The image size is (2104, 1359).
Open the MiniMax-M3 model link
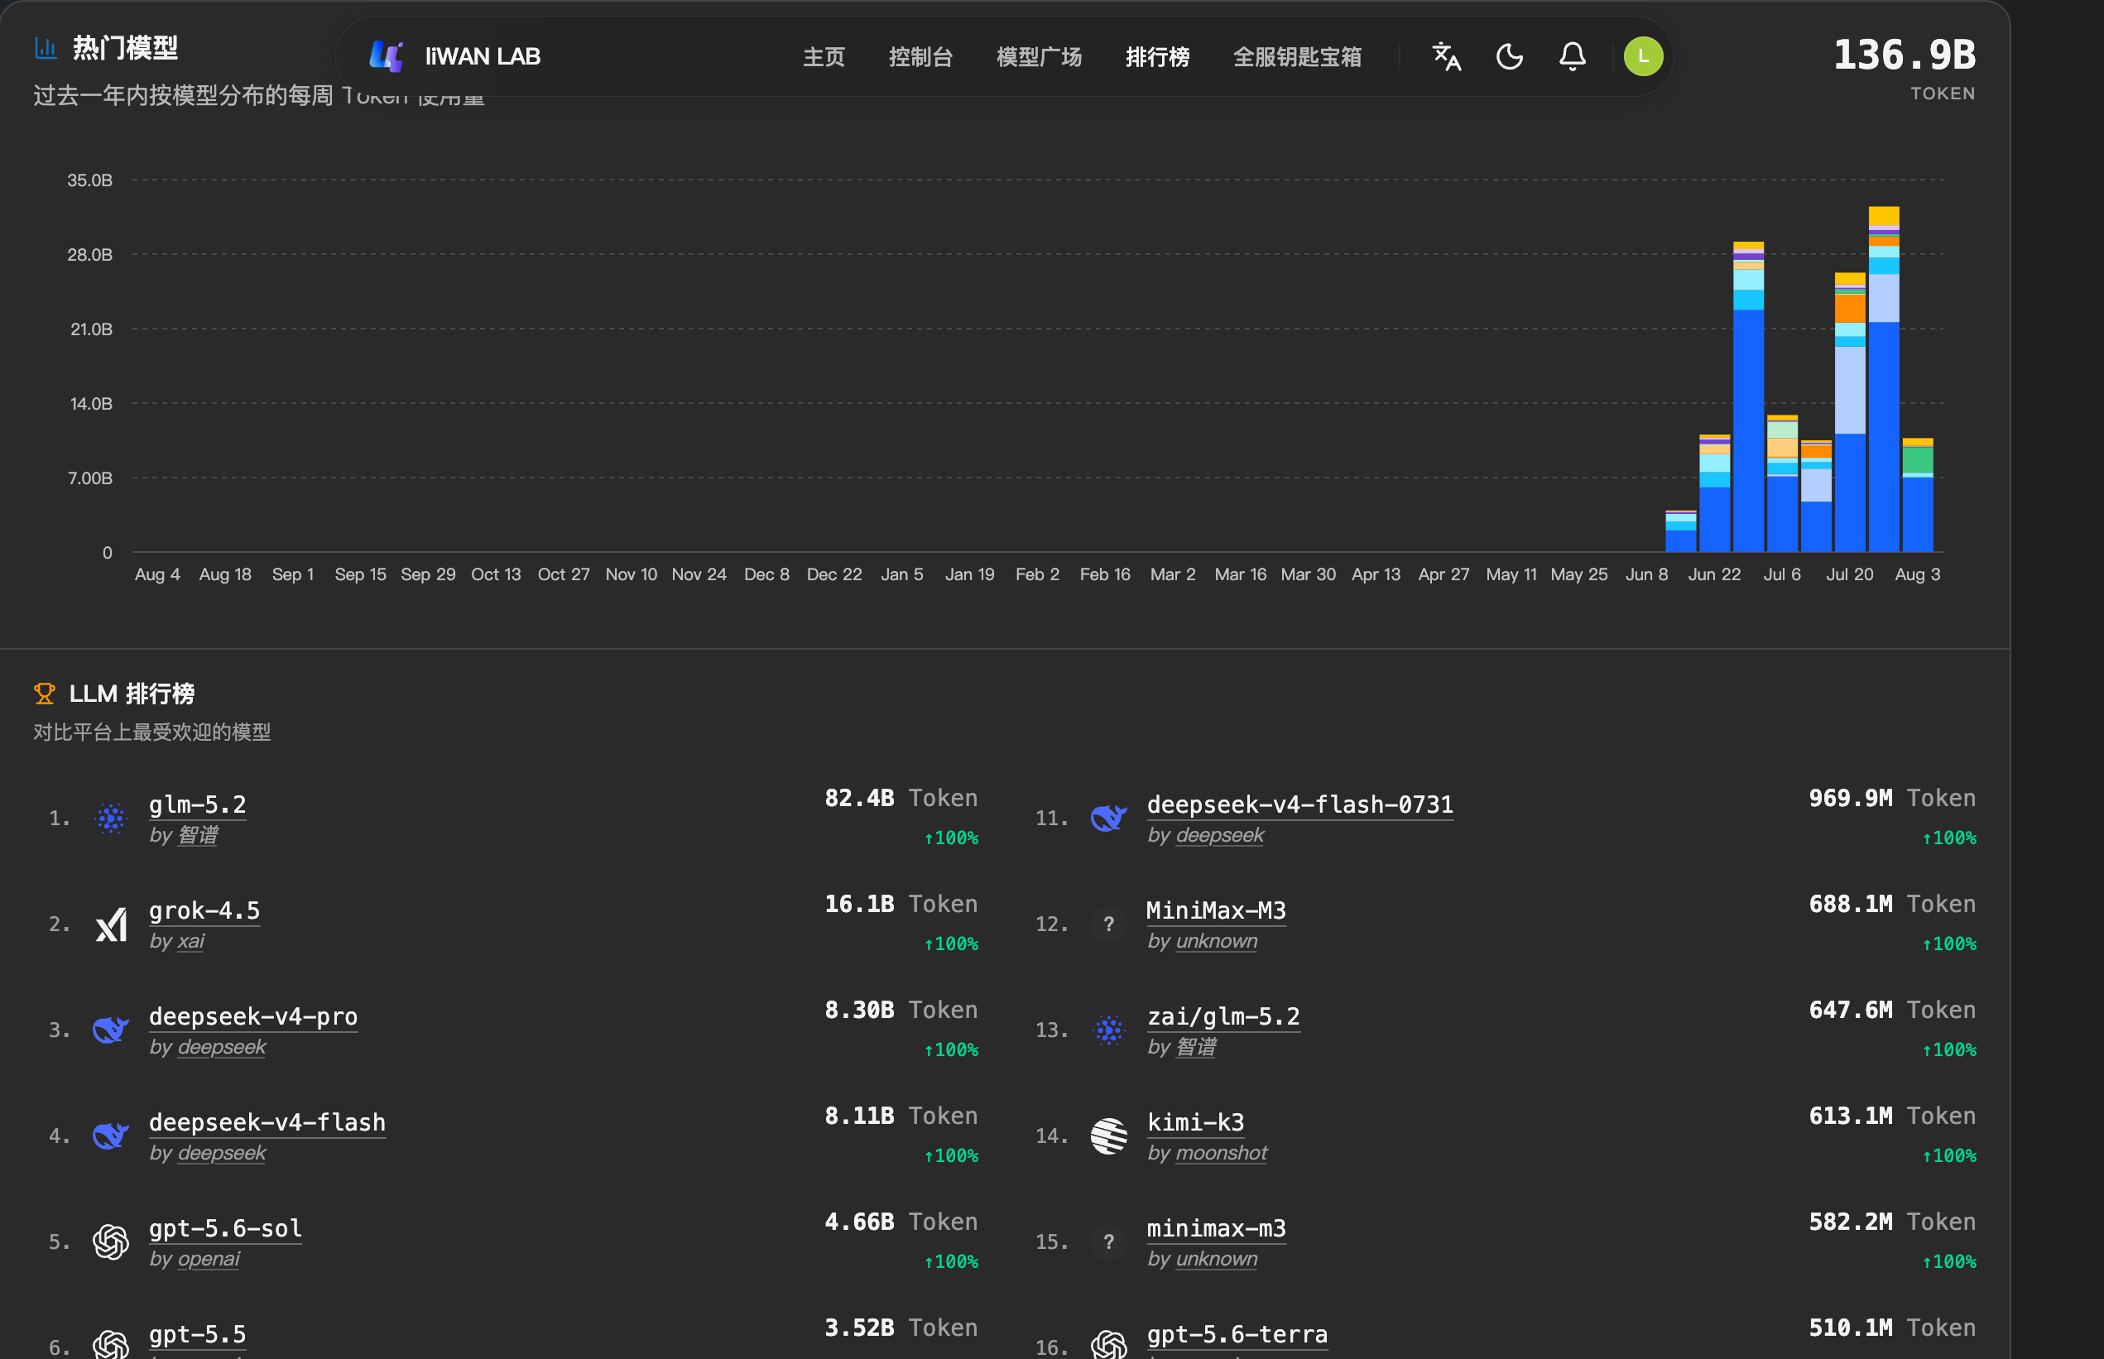tap(1216, 910)
